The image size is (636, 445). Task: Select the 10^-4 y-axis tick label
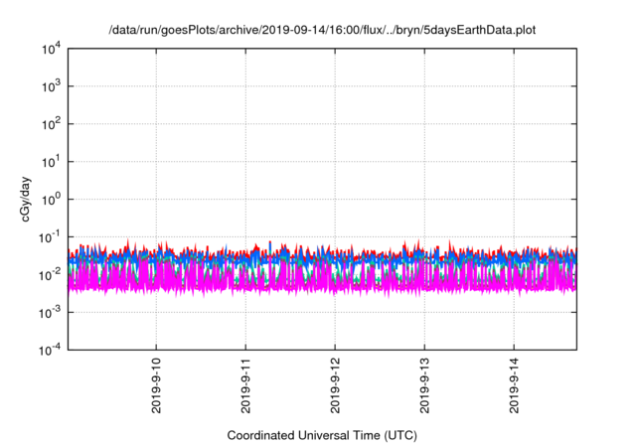point(52,350)
